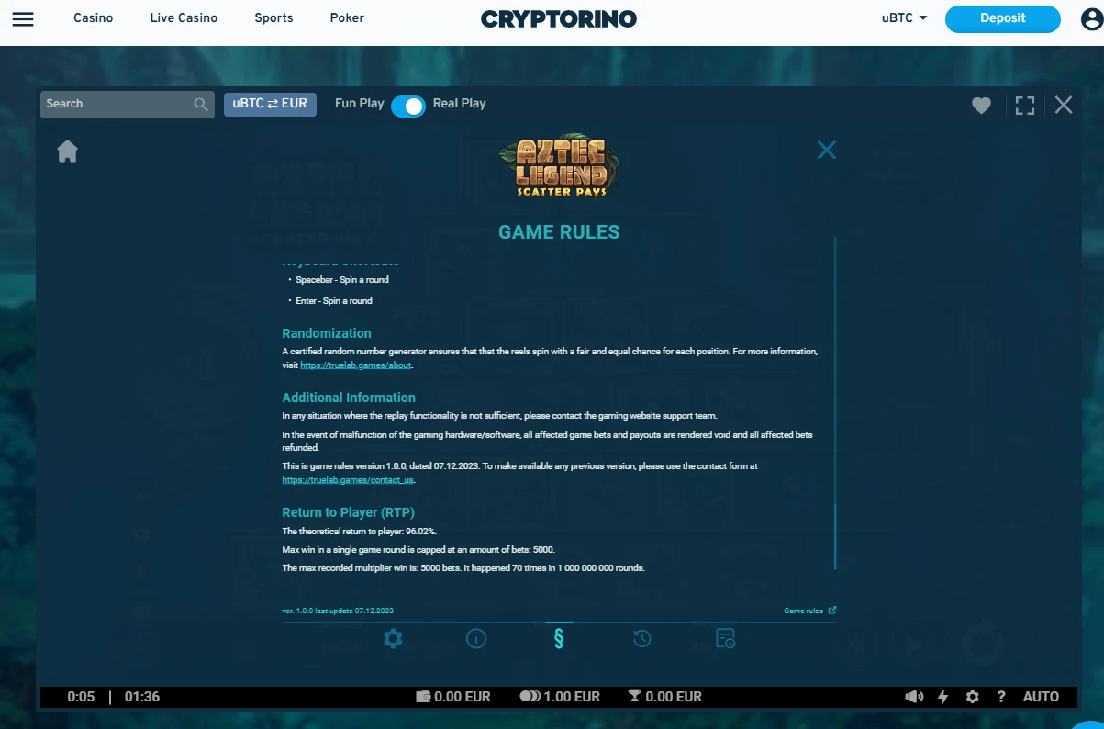Open the hamburger main menu
The height and width of the screenshot is (729, 1104).
23,18
